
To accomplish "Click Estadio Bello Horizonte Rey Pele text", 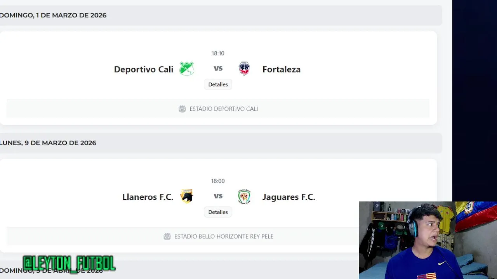I will point(224,236).
